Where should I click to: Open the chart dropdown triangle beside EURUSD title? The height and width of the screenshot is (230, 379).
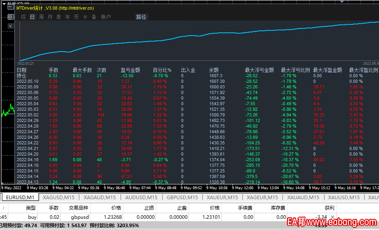4,4
